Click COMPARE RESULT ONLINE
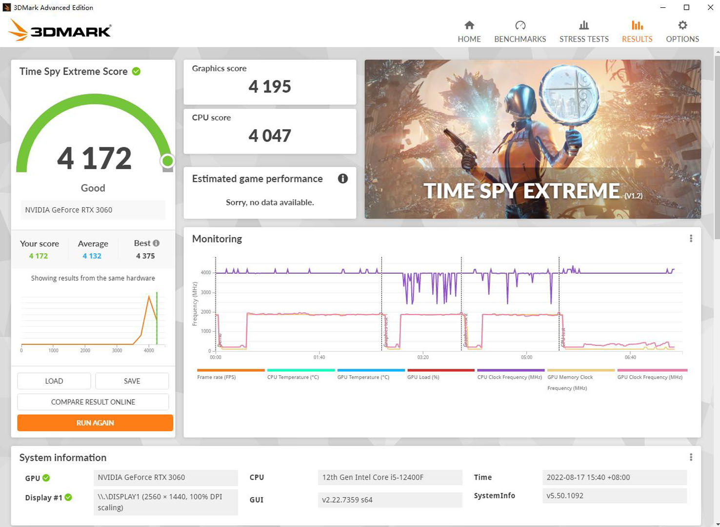720x527 pixels. pos(93,402)
